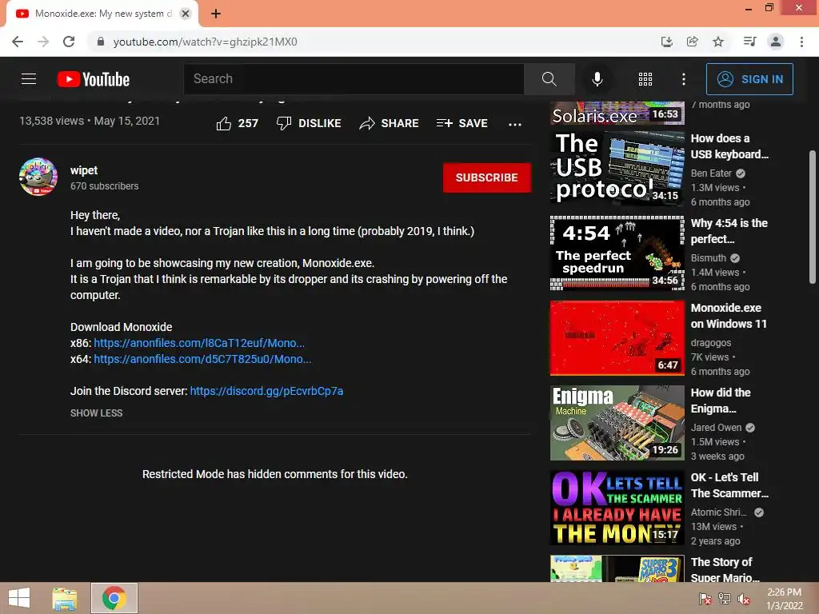The width and height of the screenshot is (819, 614).
Task: Click the muted volume tray icon
Action: tap(744, 598)
